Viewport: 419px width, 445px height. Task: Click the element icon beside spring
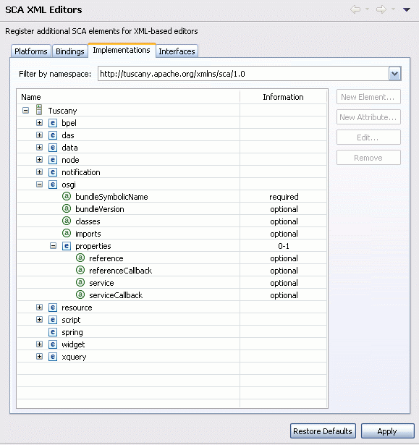click(53, 332)
